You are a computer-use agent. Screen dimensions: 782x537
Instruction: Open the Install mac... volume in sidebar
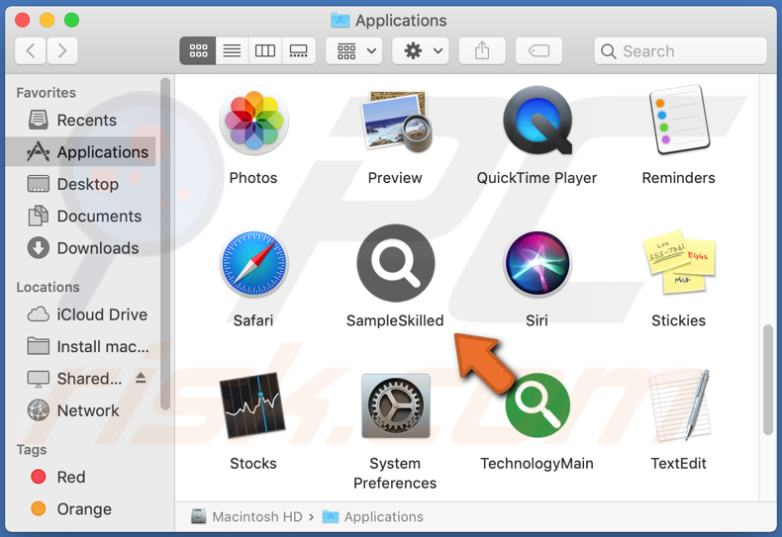[80, 347]
